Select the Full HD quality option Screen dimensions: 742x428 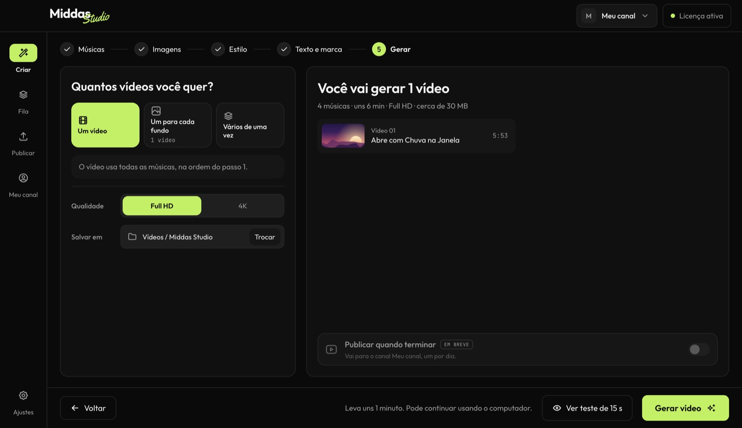point(162,206)
